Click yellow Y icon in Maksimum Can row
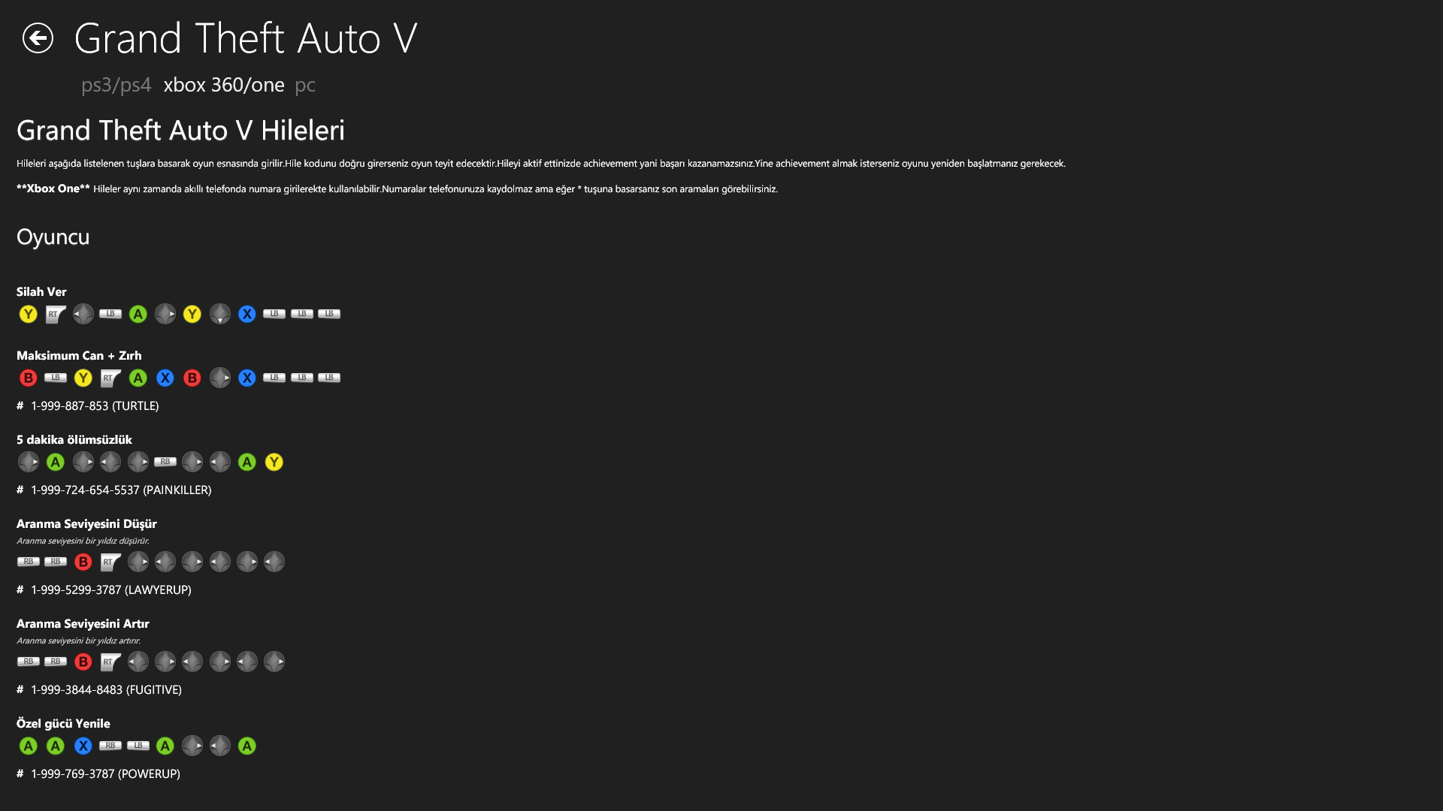The height and width of the screenshot is (811, 1443). 83,378
